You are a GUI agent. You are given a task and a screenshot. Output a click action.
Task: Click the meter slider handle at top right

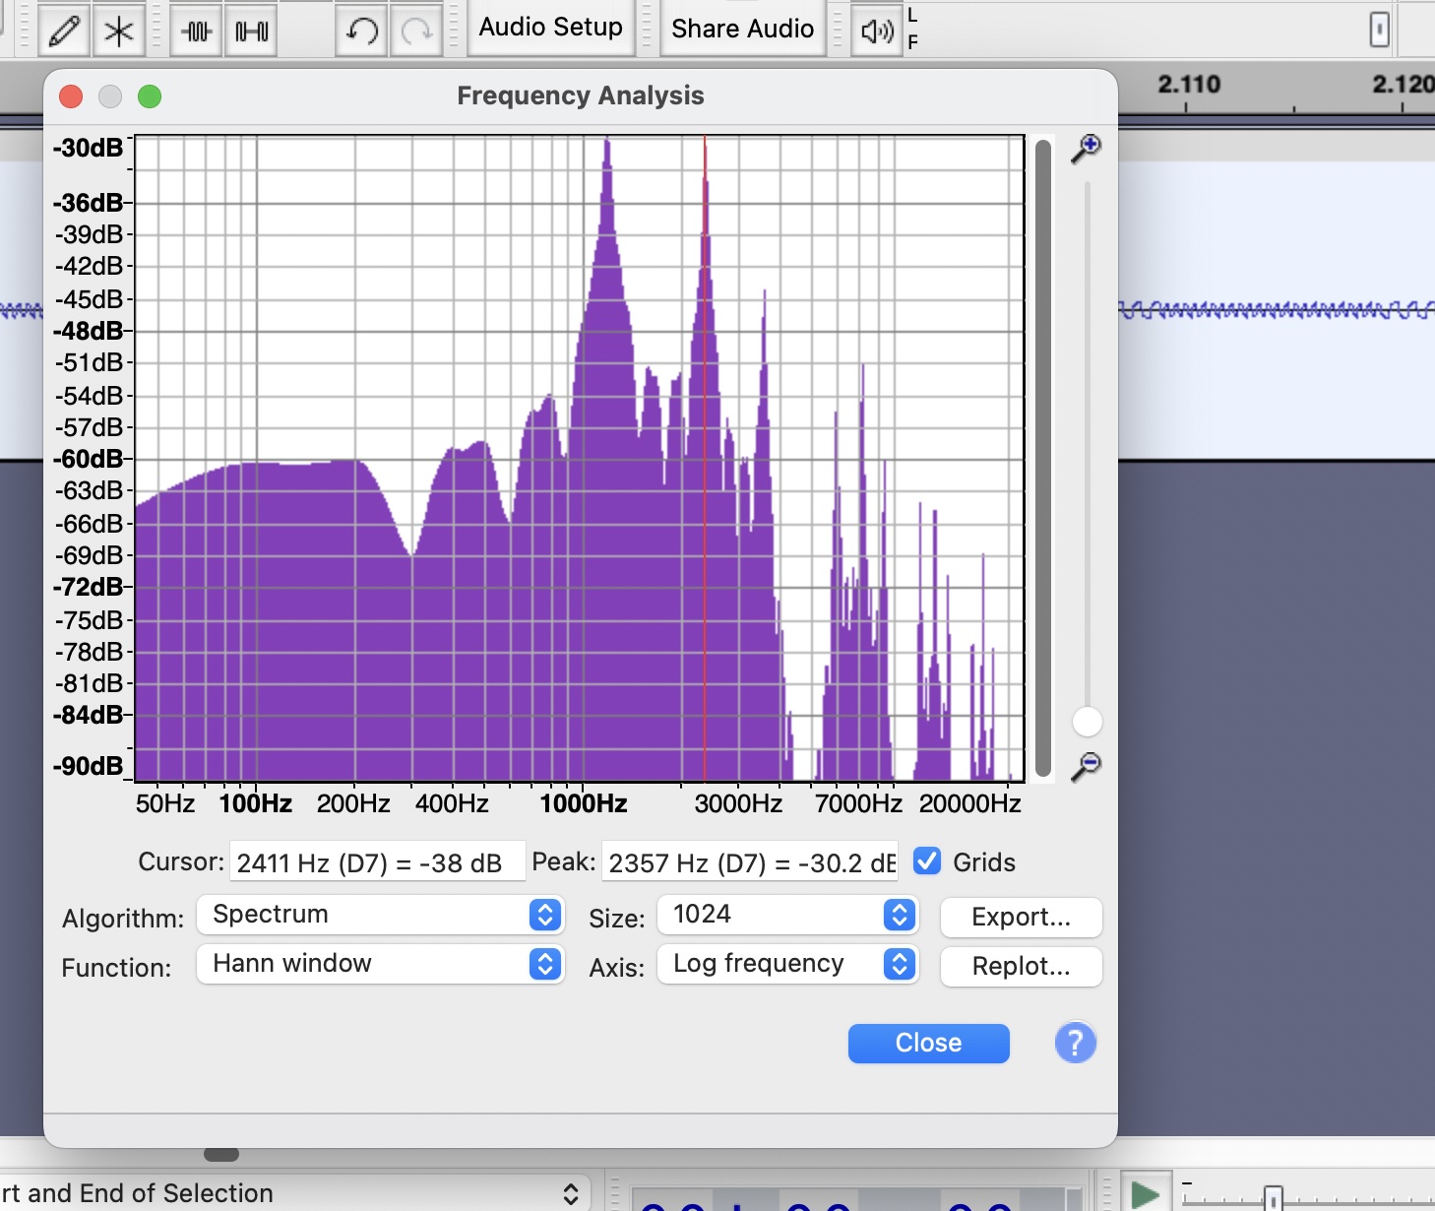(x=1380, y=30)
